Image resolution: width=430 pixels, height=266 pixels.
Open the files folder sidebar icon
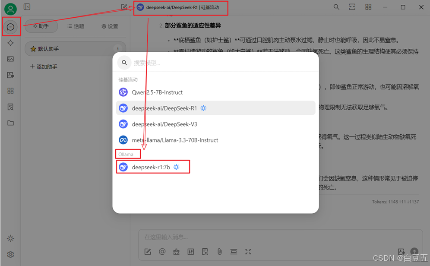coord(10,123)
